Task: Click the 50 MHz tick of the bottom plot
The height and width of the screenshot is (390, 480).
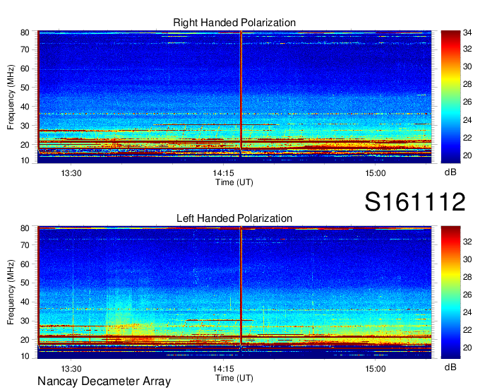Action: pyautogui.click(x=25, y=283)
